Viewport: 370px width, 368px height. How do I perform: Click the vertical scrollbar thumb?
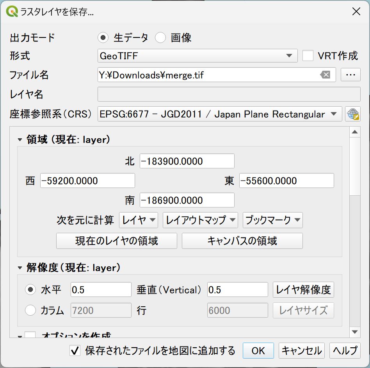click(x=355, y=166)
